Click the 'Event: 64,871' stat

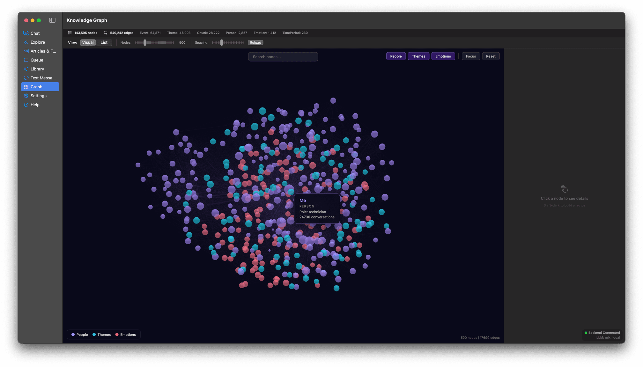[x=150, y=33]
